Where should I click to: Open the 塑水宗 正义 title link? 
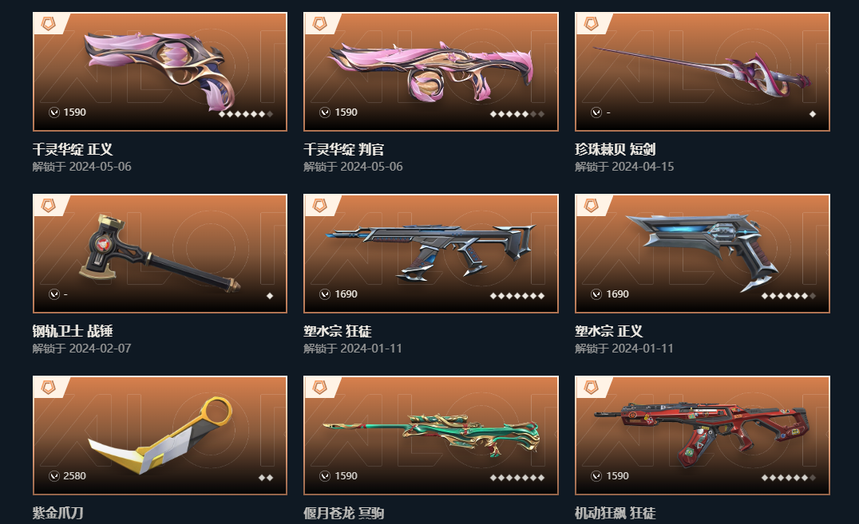click(608, 331)
